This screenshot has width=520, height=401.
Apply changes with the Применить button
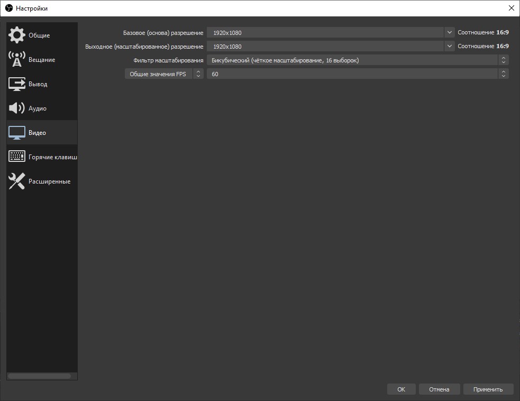[488, 389]
